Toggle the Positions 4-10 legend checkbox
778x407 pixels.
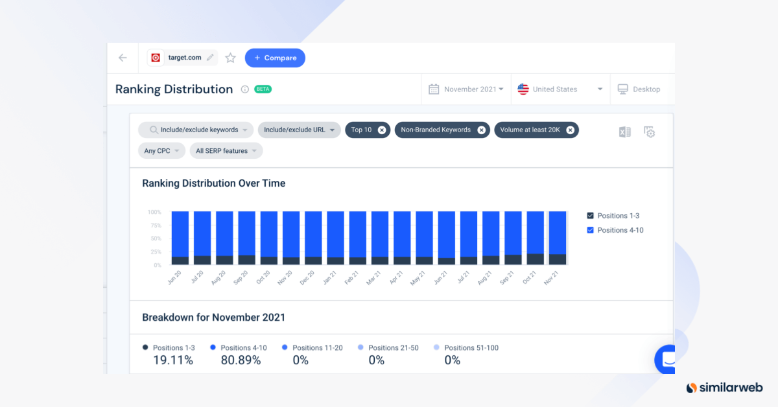pyautogui.click(x=590, y=230)
